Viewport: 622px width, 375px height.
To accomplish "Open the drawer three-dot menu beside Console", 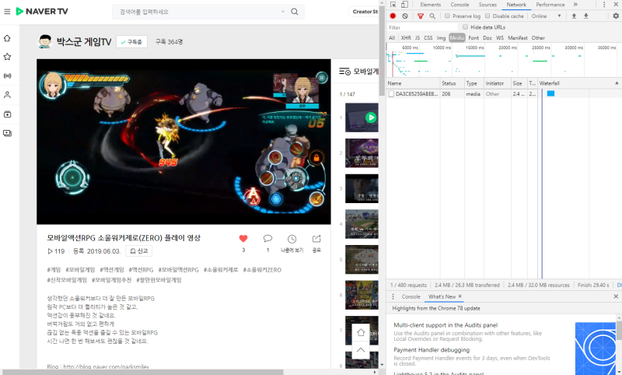I will [x=393, y=296].
